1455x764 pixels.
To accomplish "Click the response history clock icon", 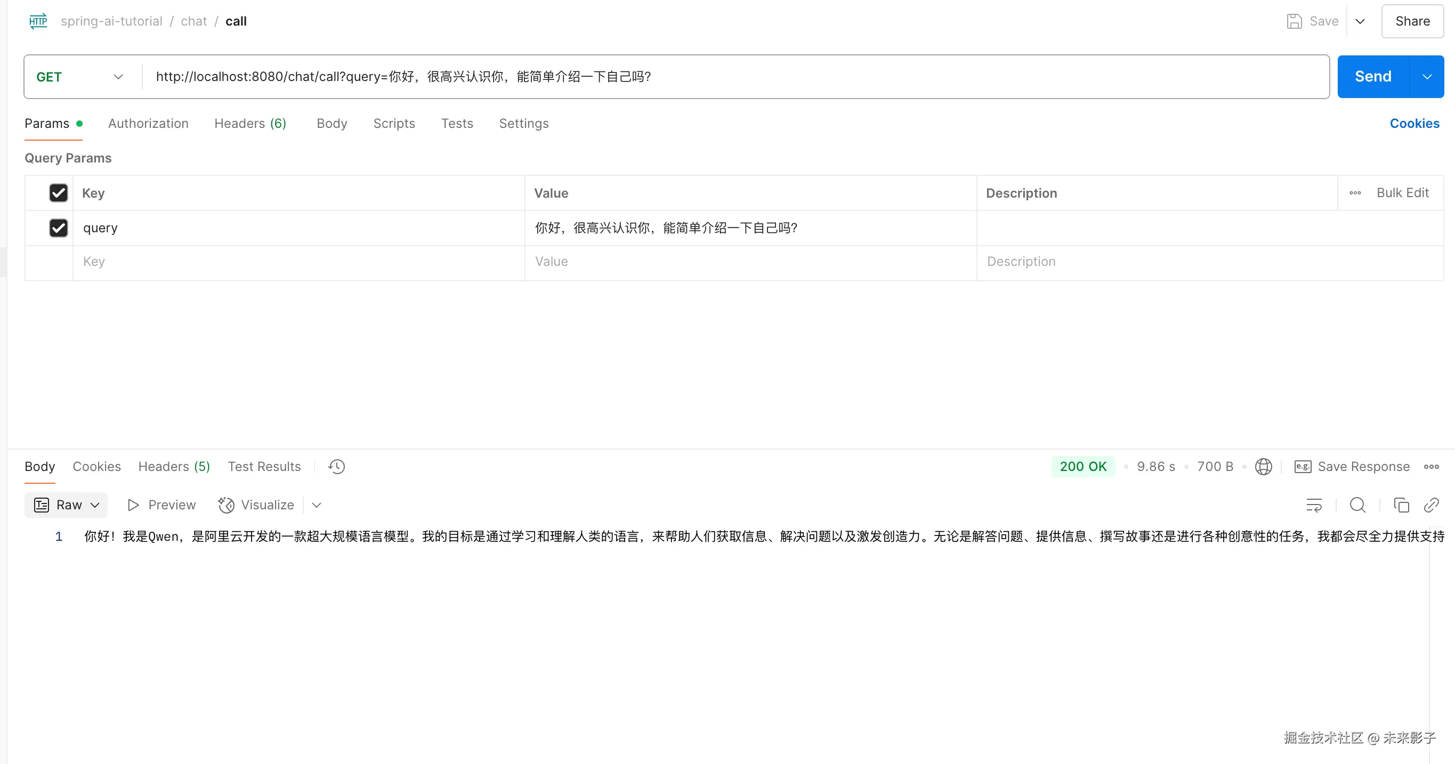I will pyautogui.click(x=337, y=466).
